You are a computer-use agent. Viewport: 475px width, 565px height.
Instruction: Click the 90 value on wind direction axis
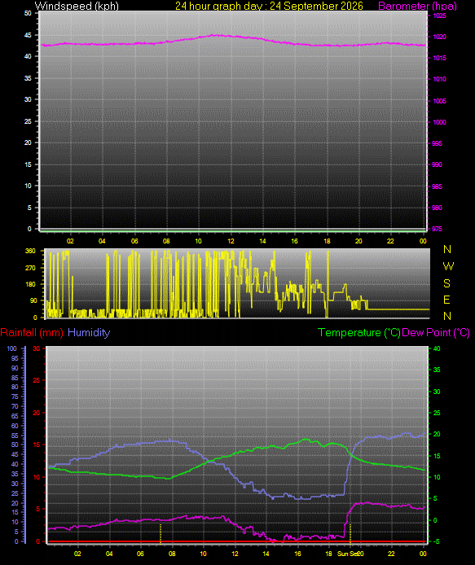click(33, 300)
